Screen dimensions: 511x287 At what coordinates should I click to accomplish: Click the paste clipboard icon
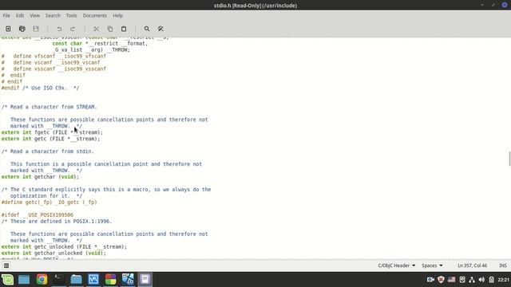tap(124, 29)
